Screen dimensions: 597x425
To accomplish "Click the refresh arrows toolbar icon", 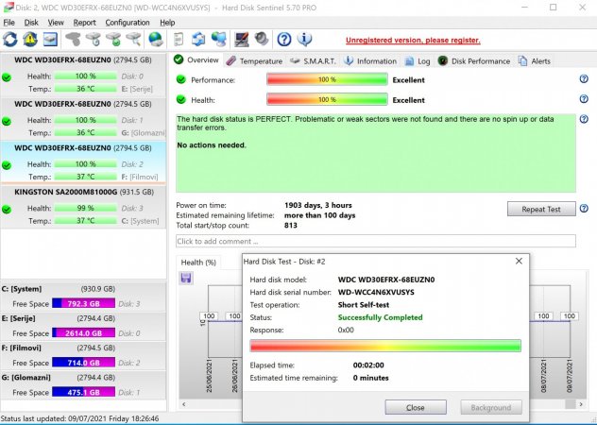I will click(x=10, y=40).
